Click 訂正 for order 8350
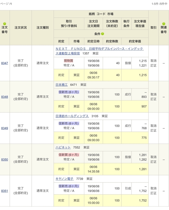 (154, 162)
